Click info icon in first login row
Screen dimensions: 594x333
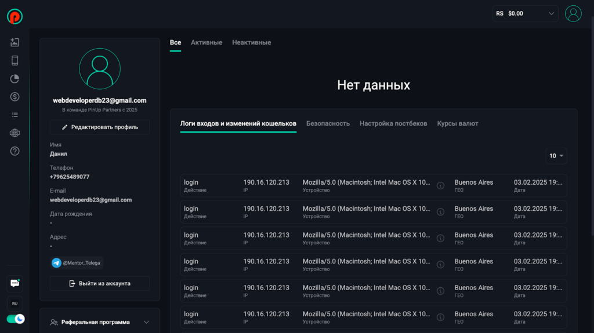440,185
